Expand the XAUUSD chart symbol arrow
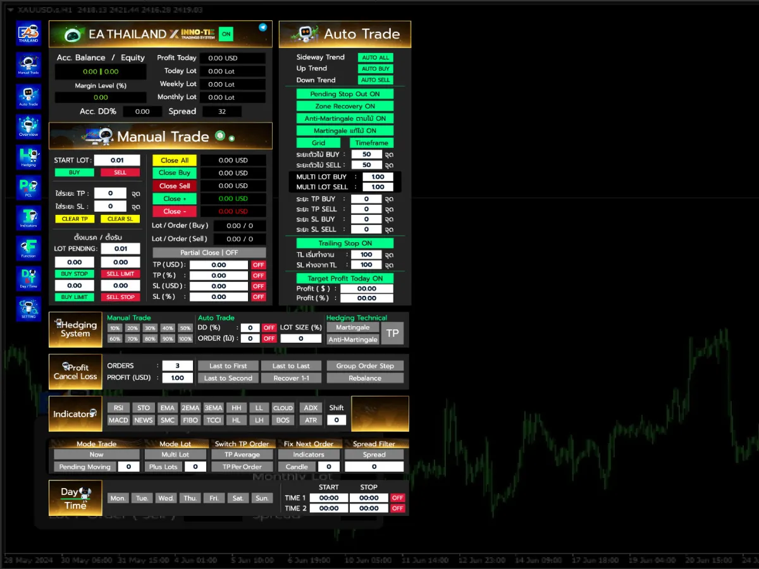 point(11,10)
